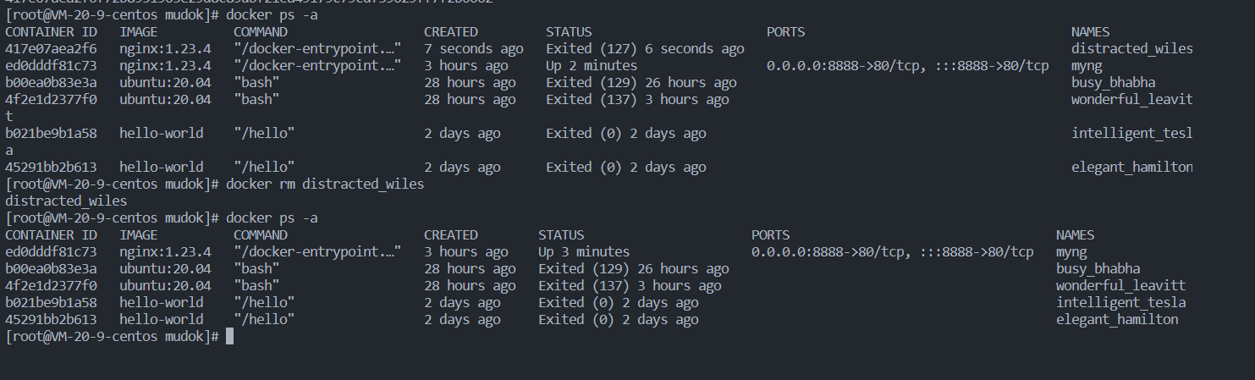Click the elegant_hamilton name in the second listing

(x=1117, y=320)
